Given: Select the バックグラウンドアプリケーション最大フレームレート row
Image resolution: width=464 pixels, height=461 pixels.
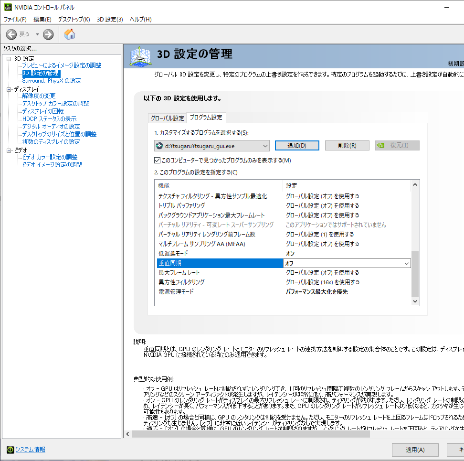Looking at the screenshot, I should [283, 215].
